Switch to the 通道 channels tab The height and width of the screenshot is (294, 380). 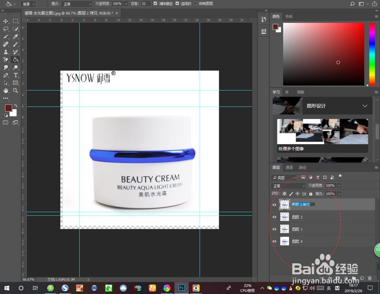pyautogui.click(x=289, y=167)
